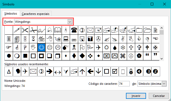Click the Inserir button

(x=136, y=96)
